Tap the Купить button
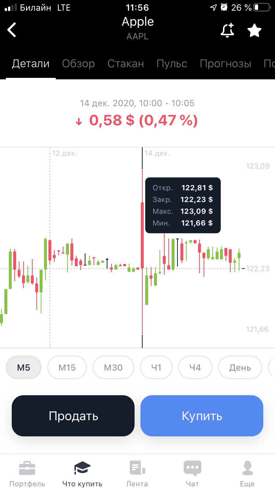This screenshot has height=490, width=275. coord(202,416)
